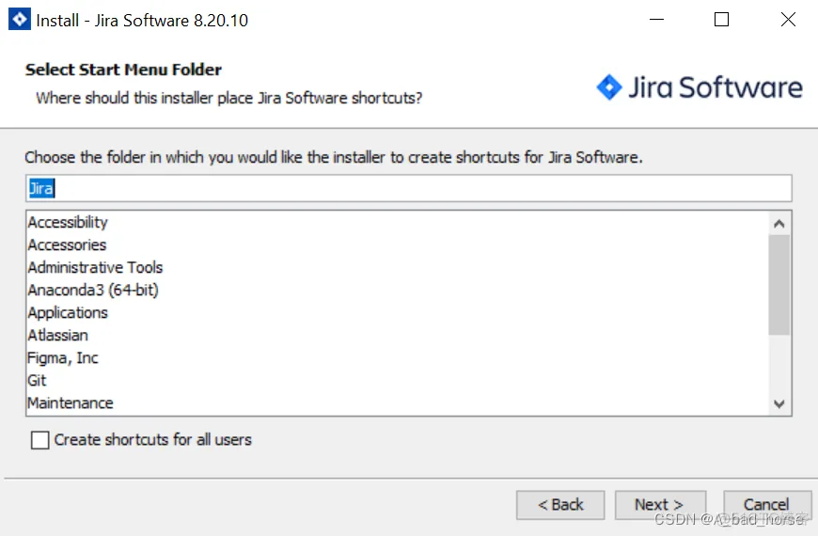Click the folder list scrollbar thumb
This screenshot has height=536, width=818.
tap(779, 285)
